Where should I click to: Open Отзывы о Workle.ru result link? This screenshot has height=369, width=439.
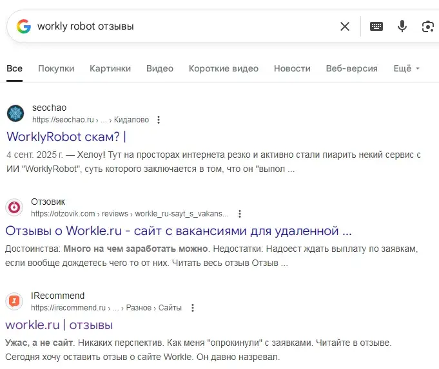179,231
